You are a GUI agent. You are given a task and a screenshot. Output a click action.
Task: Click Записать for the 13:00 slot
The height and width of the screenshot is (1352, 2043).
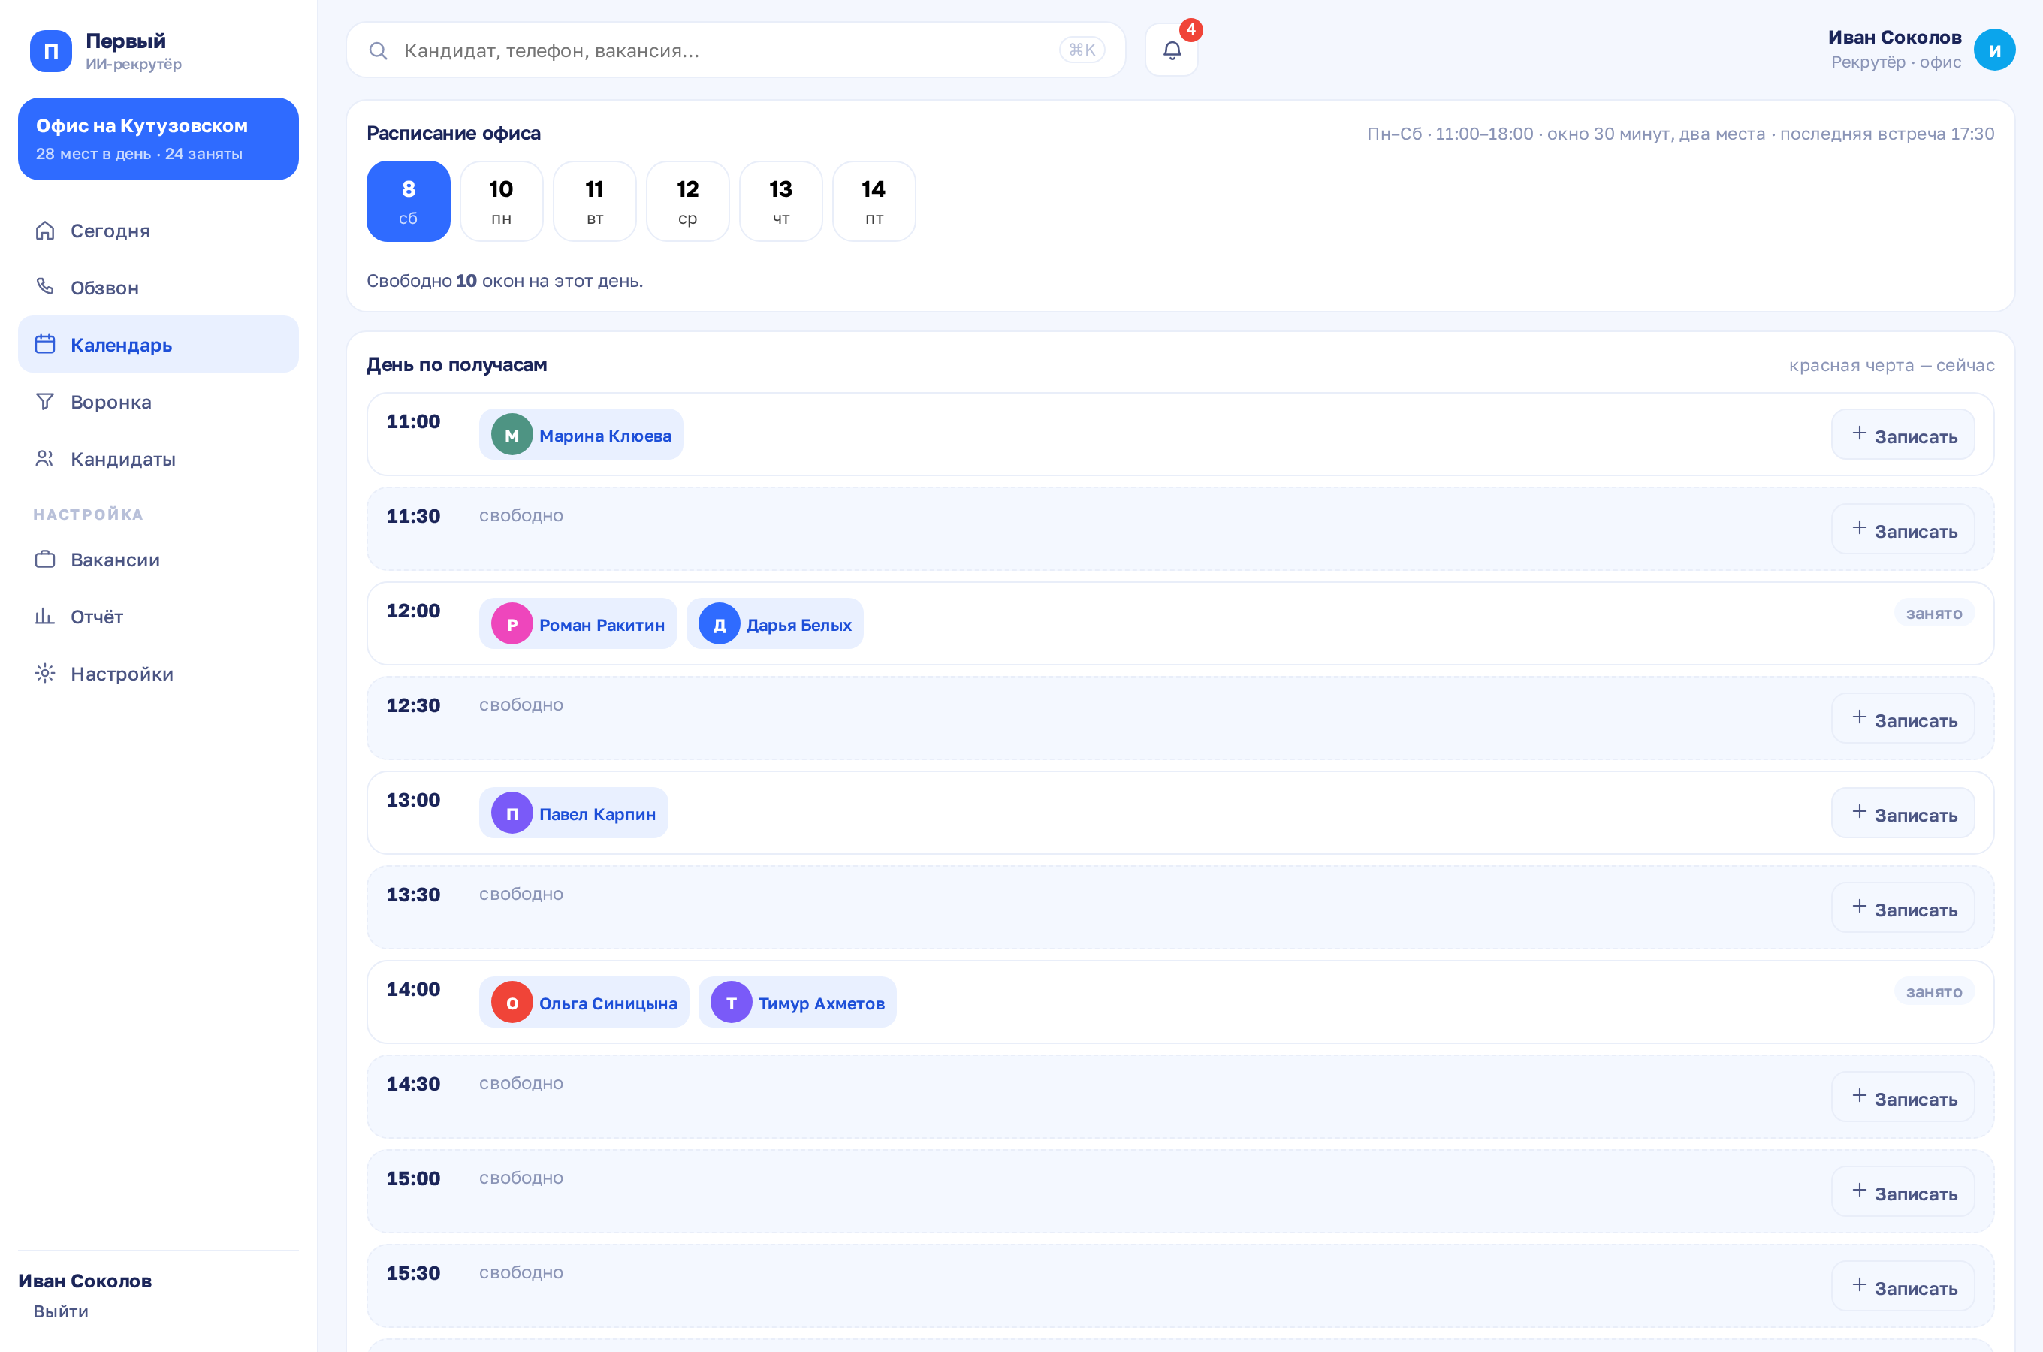[x=1903, y=813]
